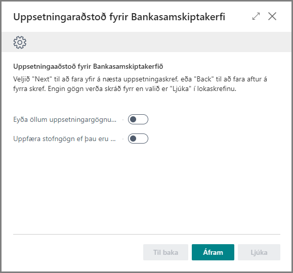Screen dimensions: 293x273
Task: Close the Uppsetningaraðstoð dialog with the X
Action: [272, 16]
